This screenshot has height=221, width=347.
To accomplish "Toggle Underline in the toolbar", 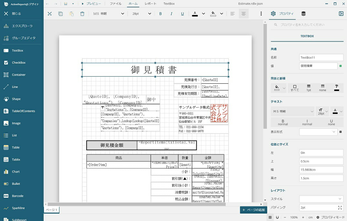I will click(x=182, y=14).
